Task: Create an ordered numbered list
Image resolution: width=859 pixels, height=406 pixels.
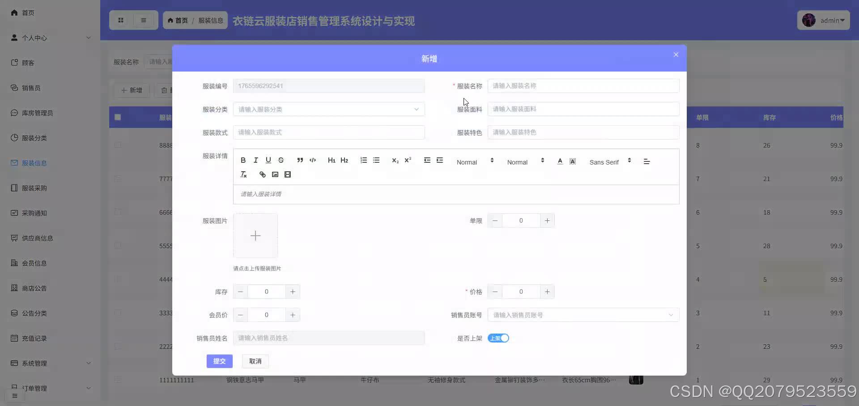Action: pos(363,160)
